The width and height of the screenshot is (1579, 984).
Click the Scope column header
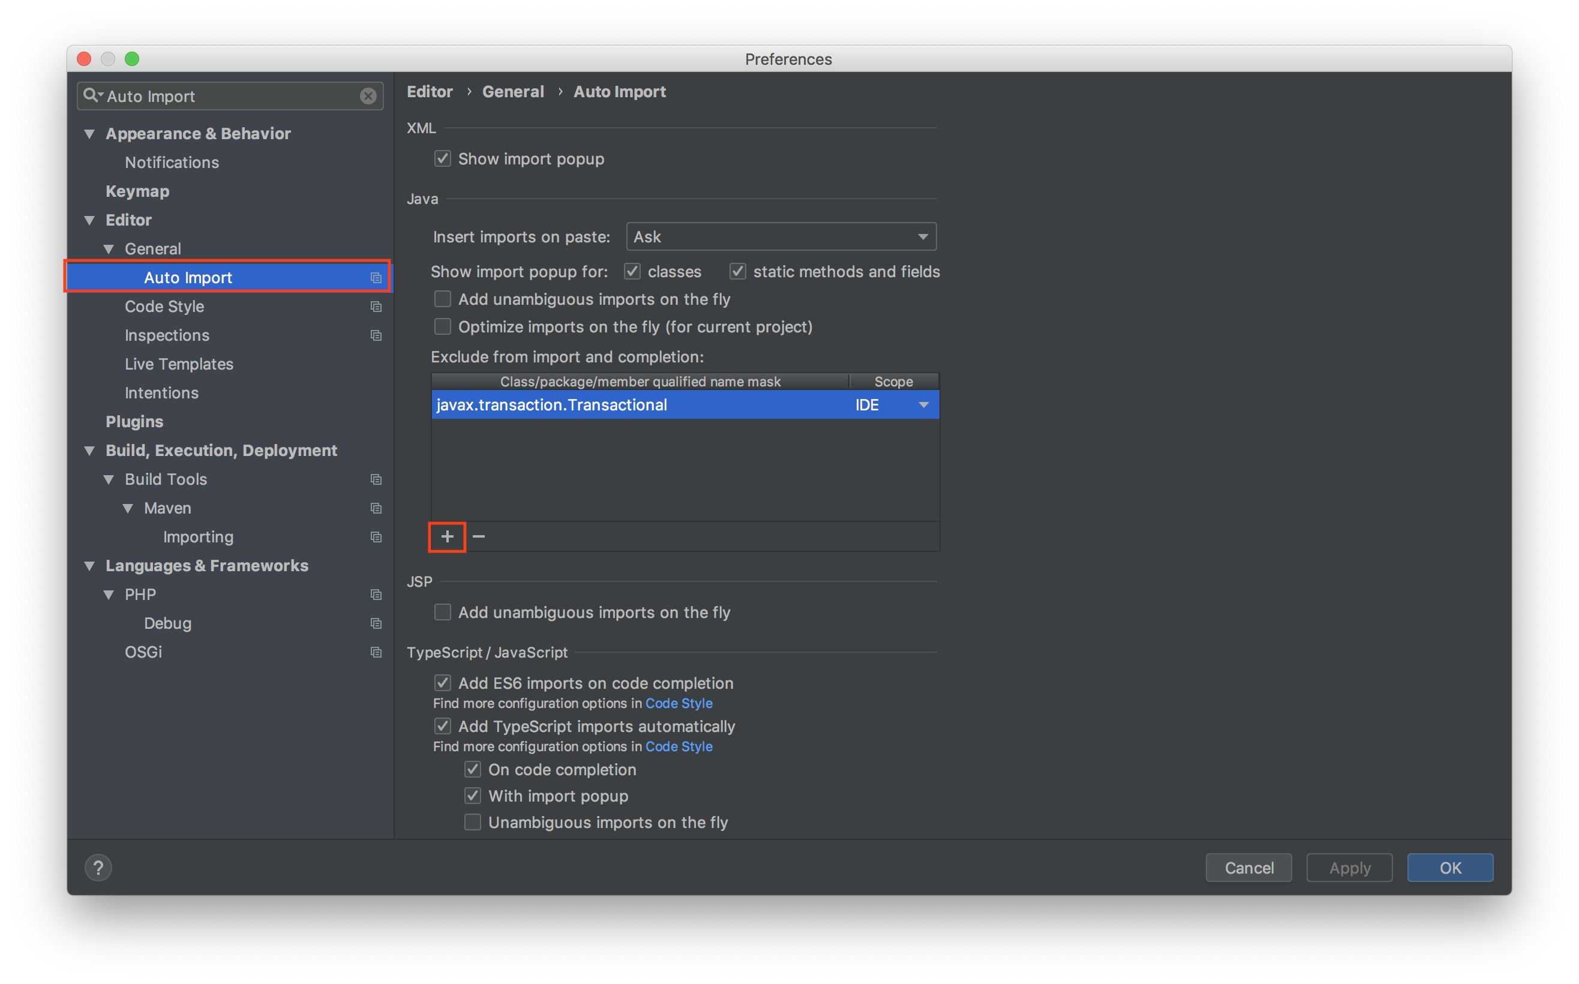pos(894,382)
